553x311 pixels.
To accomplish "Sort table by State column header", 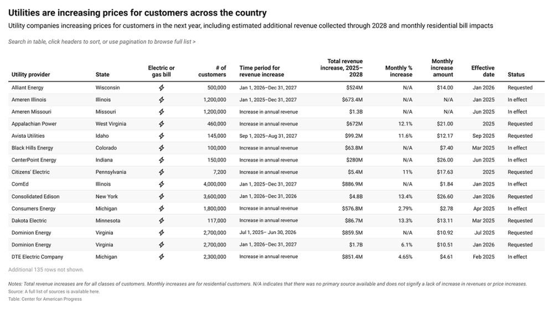I will pyautogui.click(x=102, y=75).
